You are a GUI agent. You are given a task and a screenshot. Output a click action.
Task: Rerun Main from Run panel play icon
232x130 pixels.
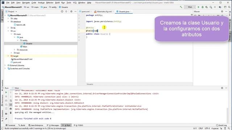(6, 92)
